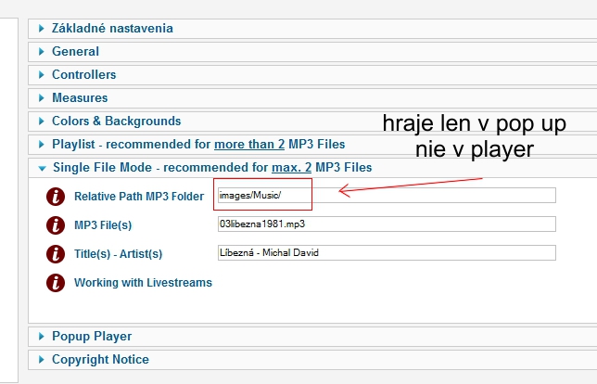
Task: Expand Colors & Backgrounds panel
Action: pos(116,121)
